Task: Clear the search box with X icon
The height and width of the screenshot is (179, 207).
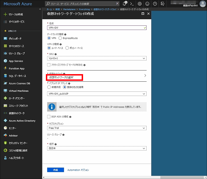Action: pyautogui.click(x=117, y=4)
